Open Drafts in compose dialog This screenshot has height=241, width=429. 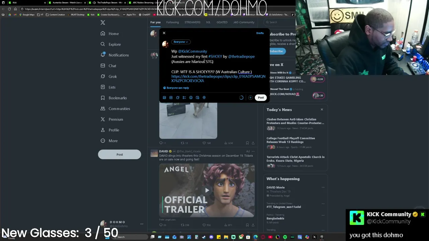pos(260,33)
